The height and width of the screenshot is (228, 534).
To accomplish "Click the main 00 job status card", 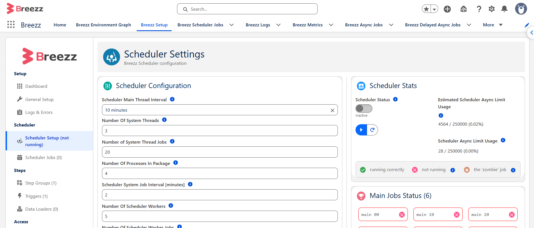I will [383, 215].
